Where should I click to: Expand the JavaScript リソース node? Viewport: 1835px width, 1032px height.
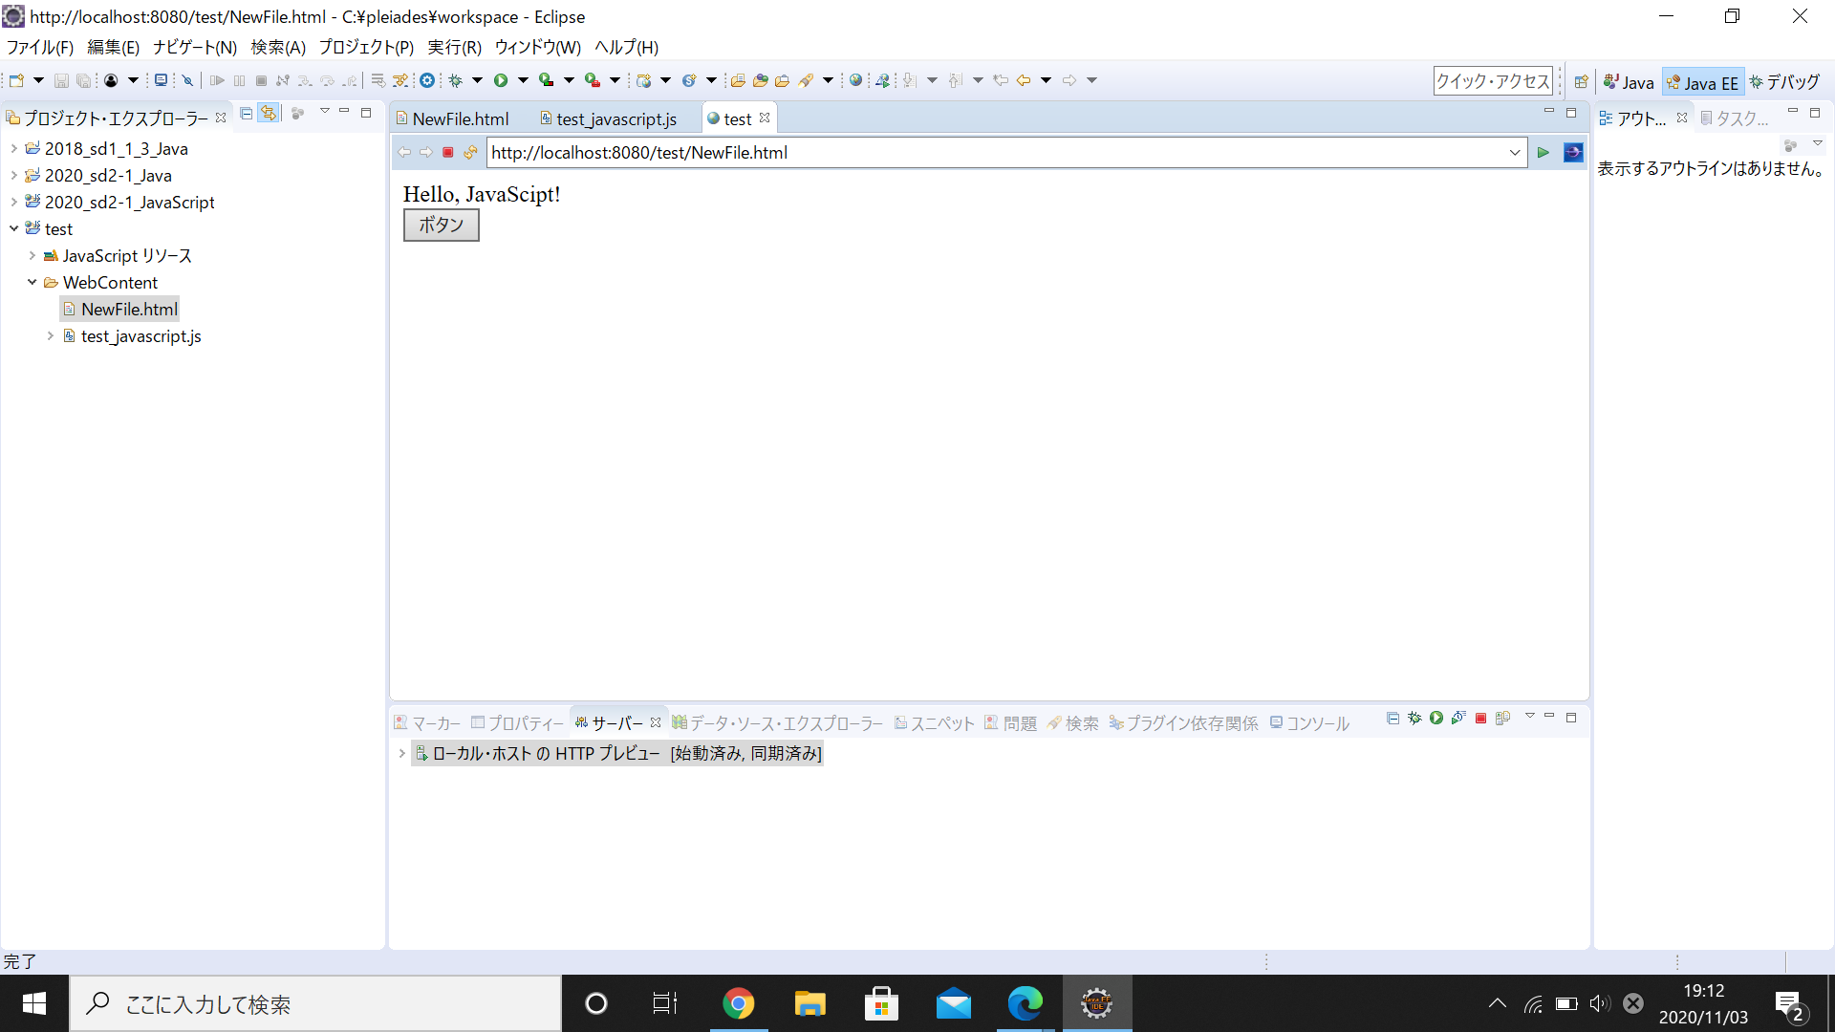(x=32, y=255)
